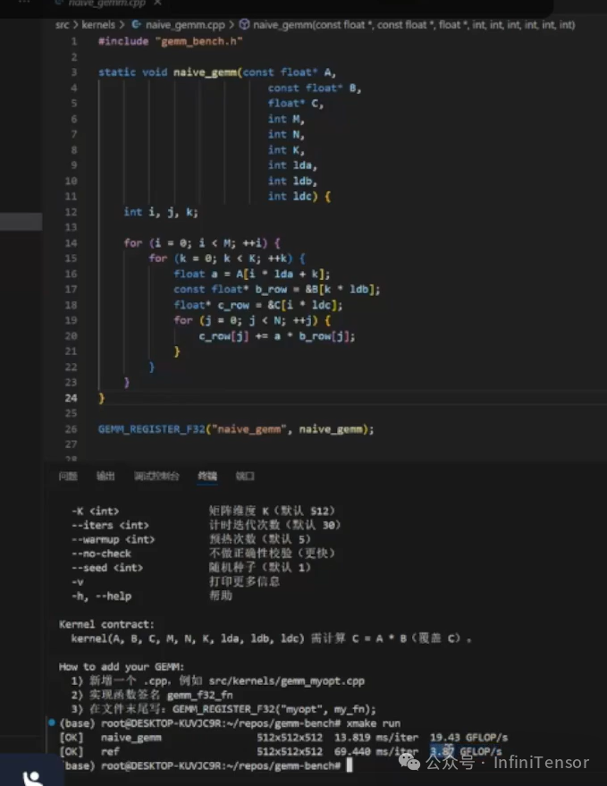This screenshot has width=607, height=786.
Task: Focus the terminal prompt cursor
Action: (x=350, y=765)
